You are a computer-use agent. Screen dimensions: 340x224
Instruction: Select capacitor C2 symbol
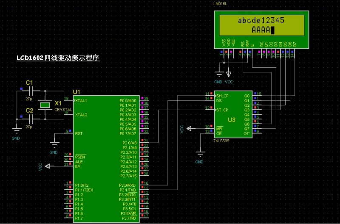pyautogui.click(x=31, y=119)
